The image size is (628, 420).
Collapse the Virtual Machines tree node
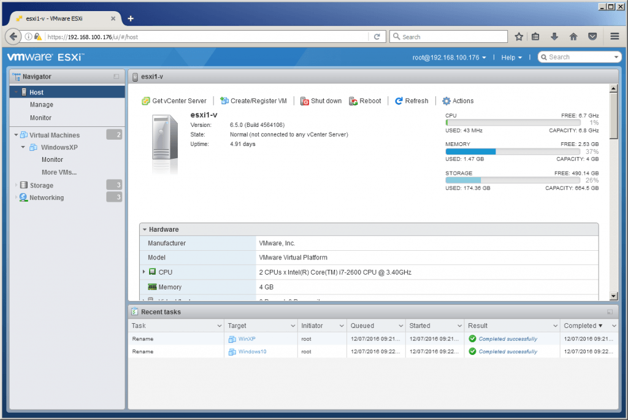[16, 135]
